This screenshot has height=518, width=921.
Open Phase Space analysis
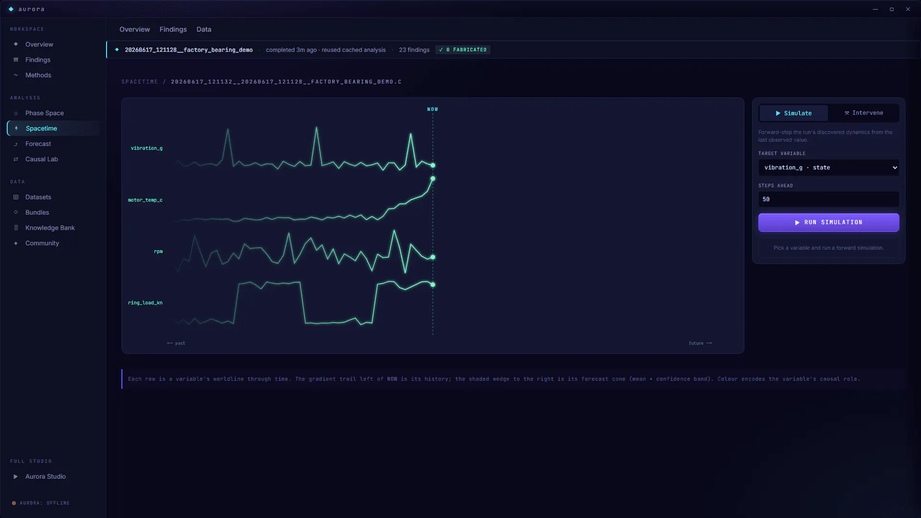click(x=54, y=113)
